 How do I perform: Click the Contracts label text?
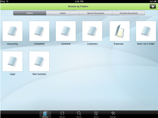[66, 44]
